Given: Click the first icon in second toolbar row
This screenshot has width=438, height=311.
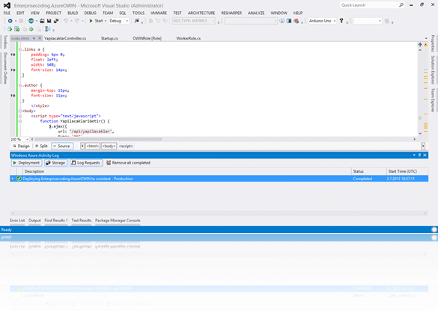Looking at the screenshot, I should 10,29.
